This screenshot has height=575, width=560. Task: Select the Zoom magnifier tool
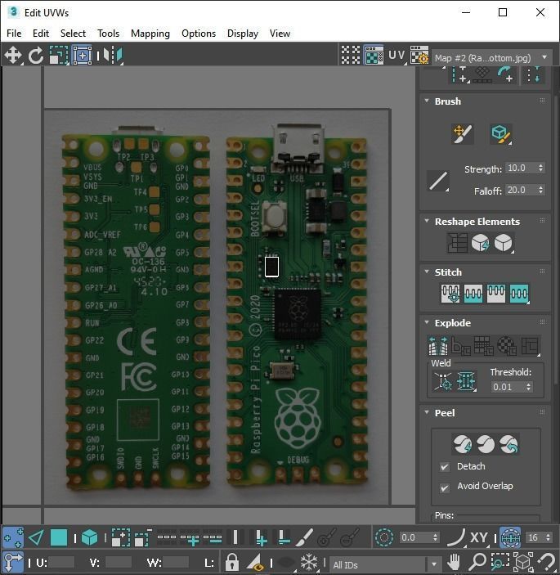pyautogui.click(x=477, y=562)
